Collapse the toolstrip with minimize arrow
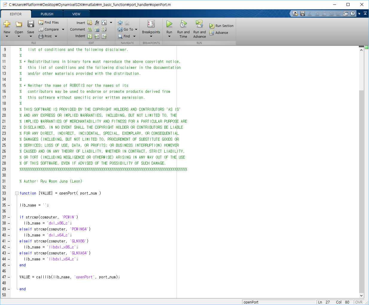The image size is (369, 305). click(x=365, y=13)
